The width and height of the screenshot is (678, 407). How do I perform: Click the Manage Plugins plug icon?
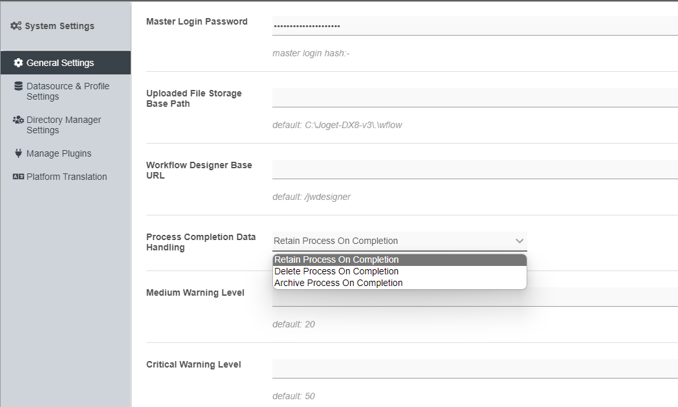18,153
